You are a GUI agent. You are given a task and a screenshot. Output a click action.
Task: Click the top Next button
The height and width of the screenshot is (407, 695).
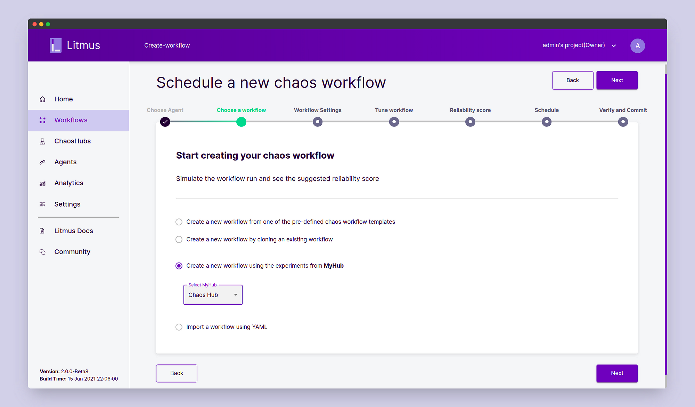617,80
